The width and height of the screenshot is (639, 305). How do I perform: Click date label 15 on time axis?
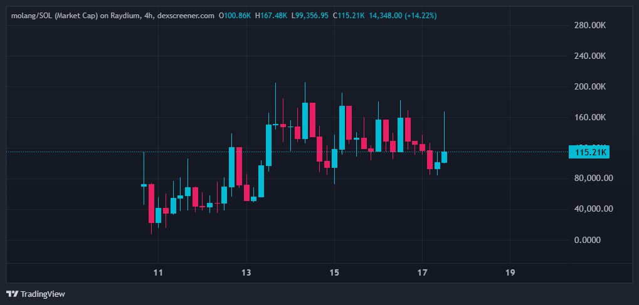334,273
